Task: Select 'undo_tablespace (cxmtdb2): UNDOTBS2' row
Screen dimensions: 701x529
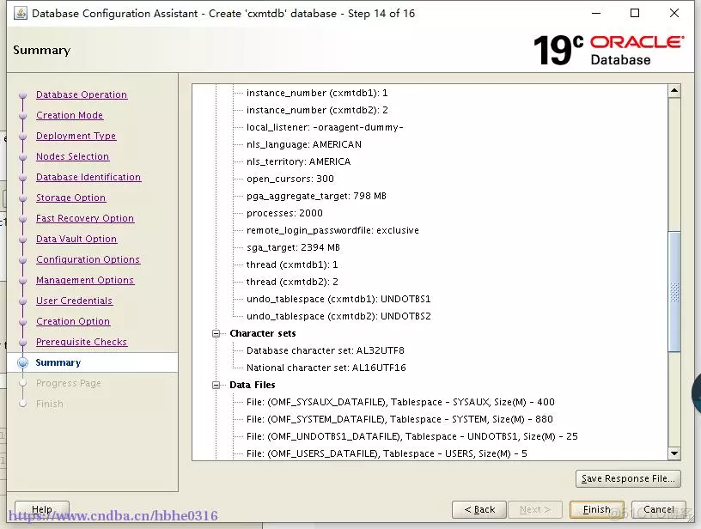Action: coord(338,316)
